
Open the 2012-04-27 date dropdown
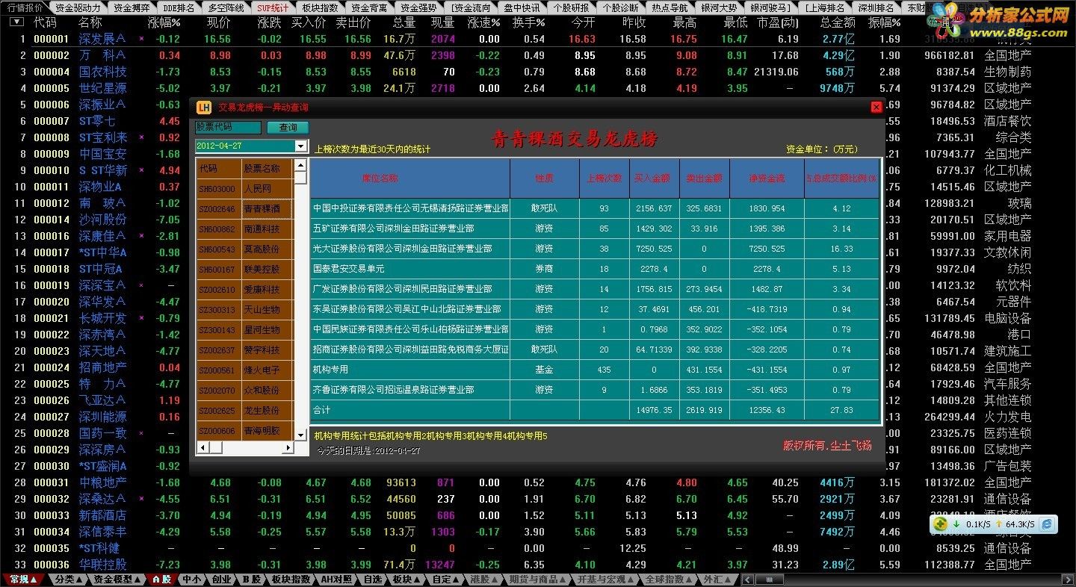click(301, 146)
